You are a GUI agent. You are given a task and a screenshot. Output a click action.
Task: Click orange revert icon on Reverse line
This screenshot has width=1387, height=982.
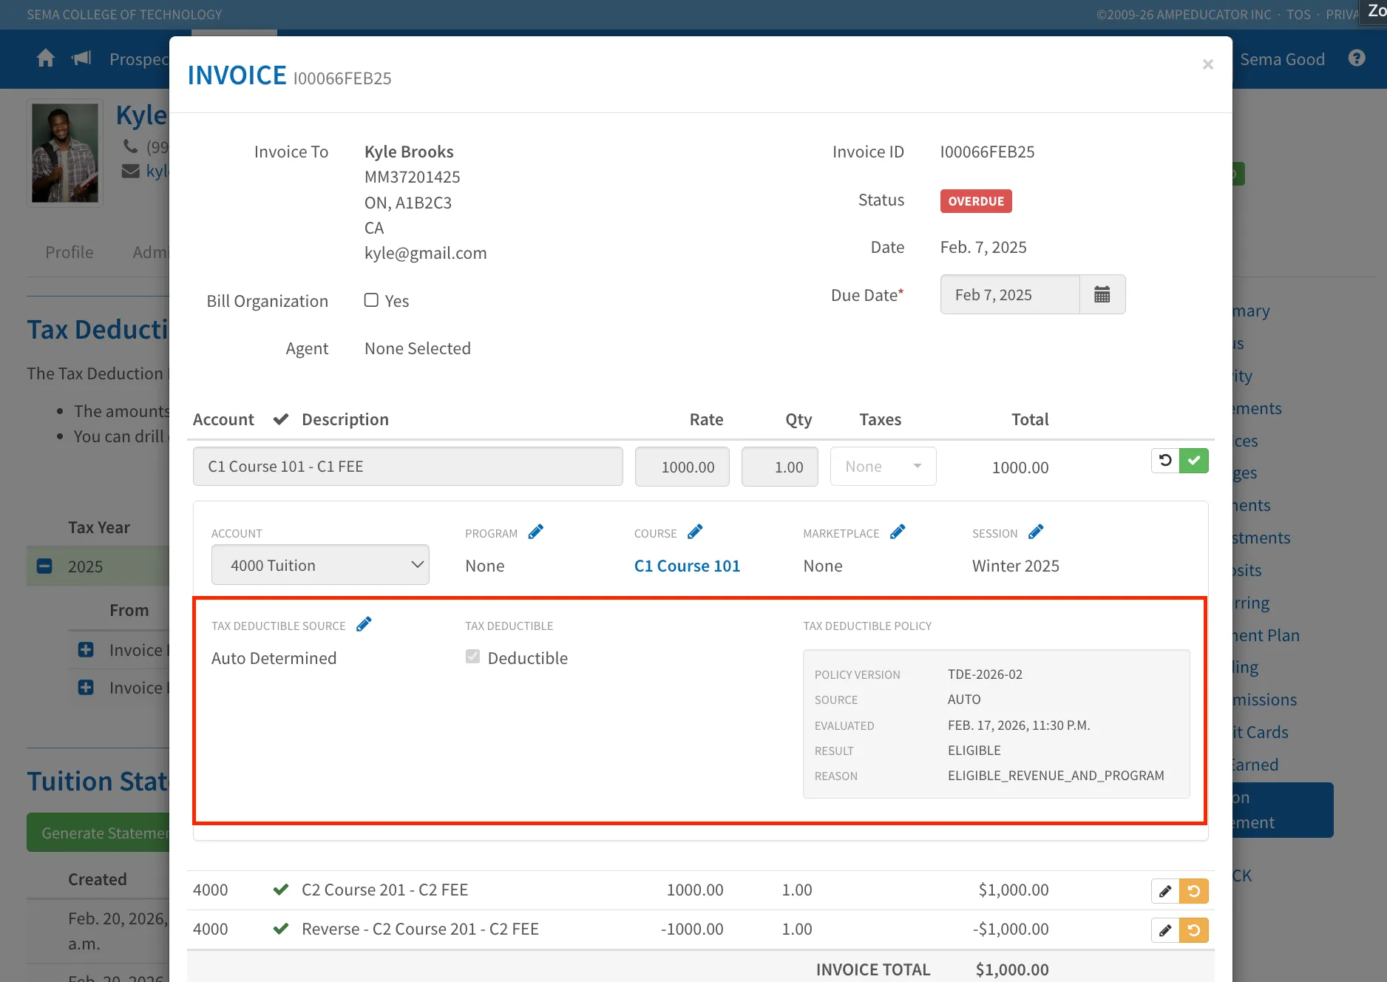coord(1194,930)
